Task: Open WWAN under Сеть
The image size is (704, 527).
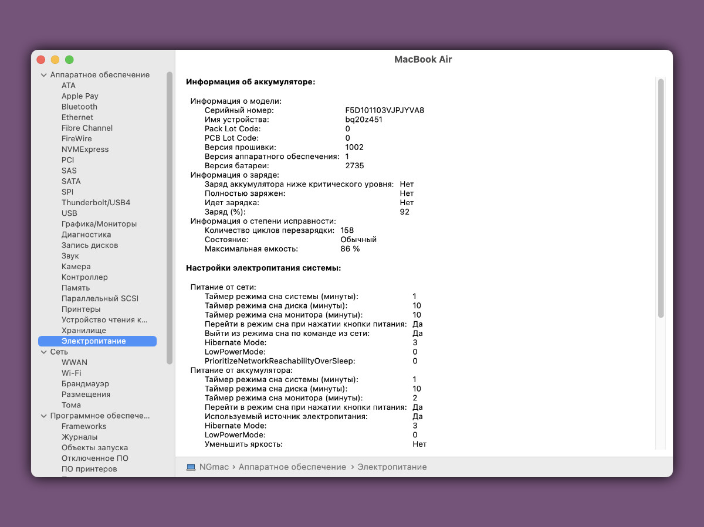Action: pos(75,362)
